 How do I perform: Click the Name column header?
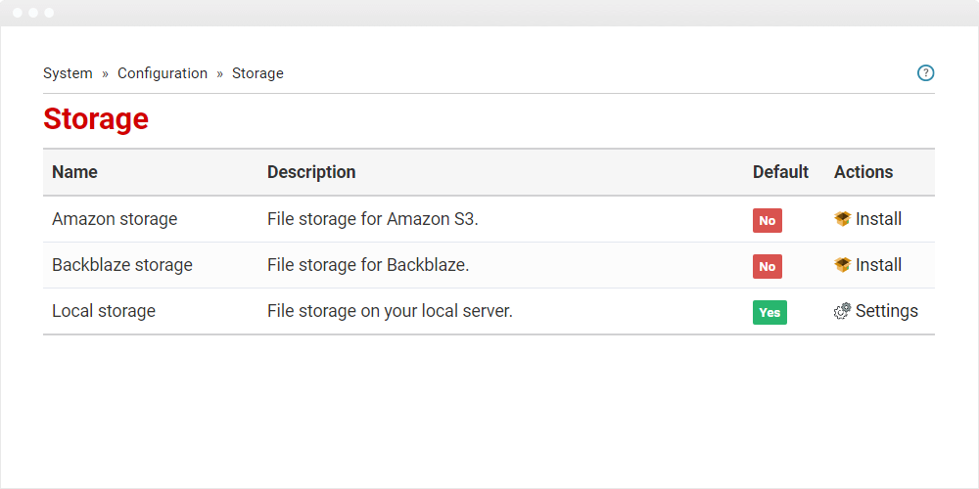(74, 171)
